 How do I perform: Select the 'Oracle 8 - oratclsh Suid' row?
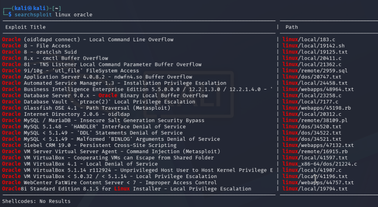point(40,52)
